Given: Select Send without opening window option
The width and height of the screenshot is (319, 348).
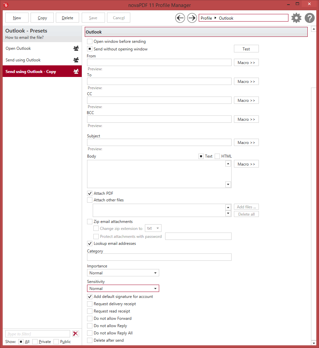Looking at the screenshot, I should (x=90, y=49).
